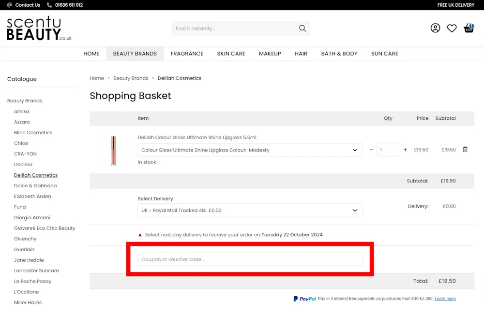This screenshot has height=310, width=484.
Task: Click the PayPal logo
Action: coord(304,298)
